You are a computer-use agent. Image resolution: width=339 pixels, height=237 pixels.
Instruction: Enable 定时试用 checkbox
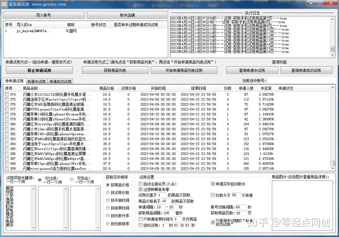pos(140,225)
